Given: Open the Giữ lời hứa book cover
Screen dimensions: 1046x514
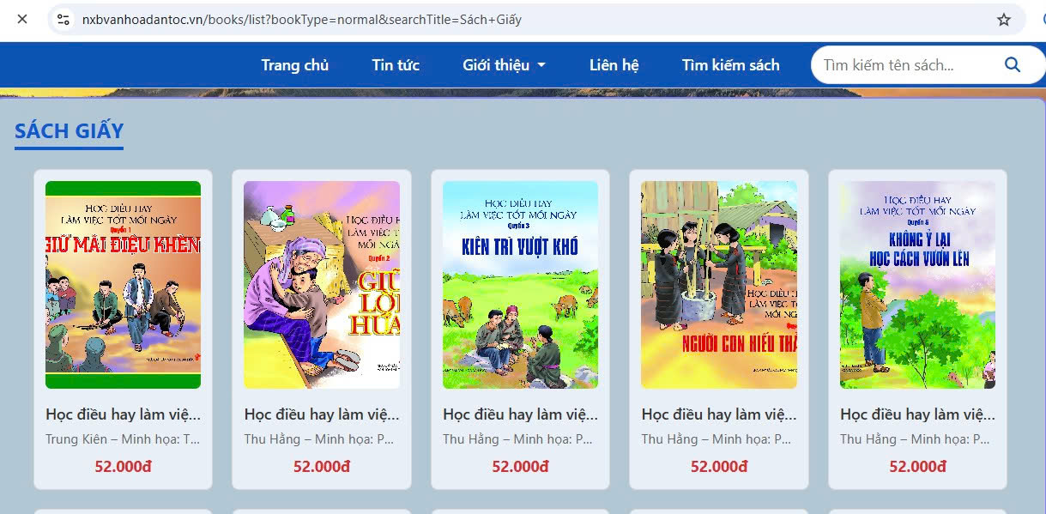Looking at the screenshot, I should pyautogui.click(x=322, y=285).
